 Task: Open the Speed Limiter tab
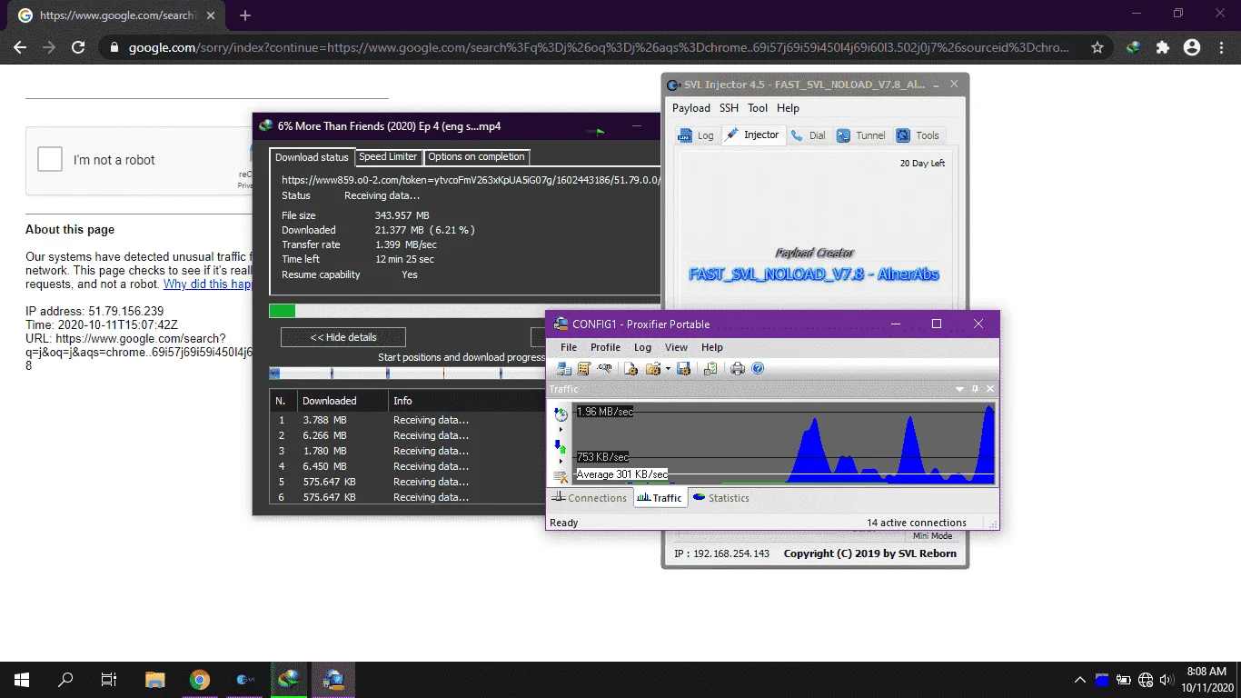tap(388, 157)
